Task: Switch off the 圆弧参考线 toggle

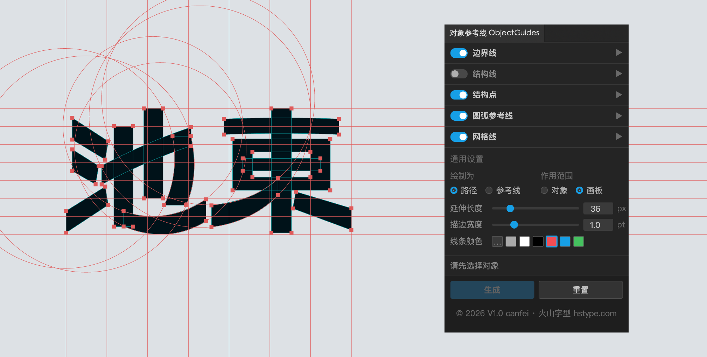Action: [x=459, y=116]
